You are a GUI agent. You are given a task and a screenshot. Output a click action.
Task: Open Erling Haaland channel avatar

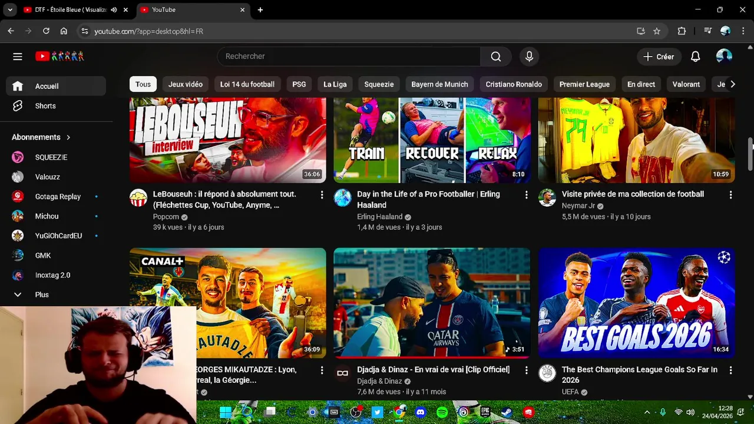342,198
